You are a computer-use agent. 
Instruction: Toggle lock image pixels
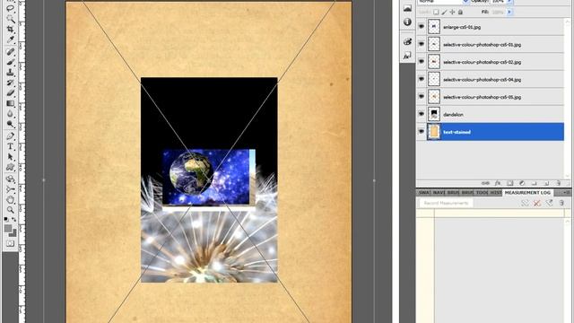coord(444,12)
